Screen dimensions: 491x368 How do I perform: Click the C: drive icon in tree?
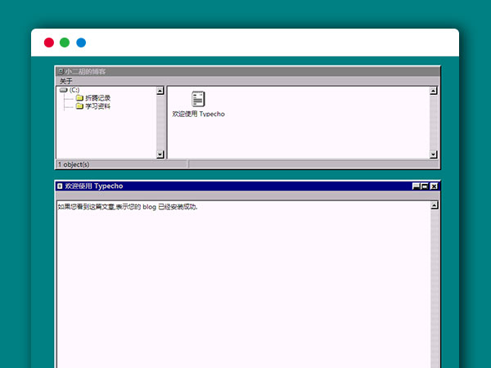tap(64, 90)
